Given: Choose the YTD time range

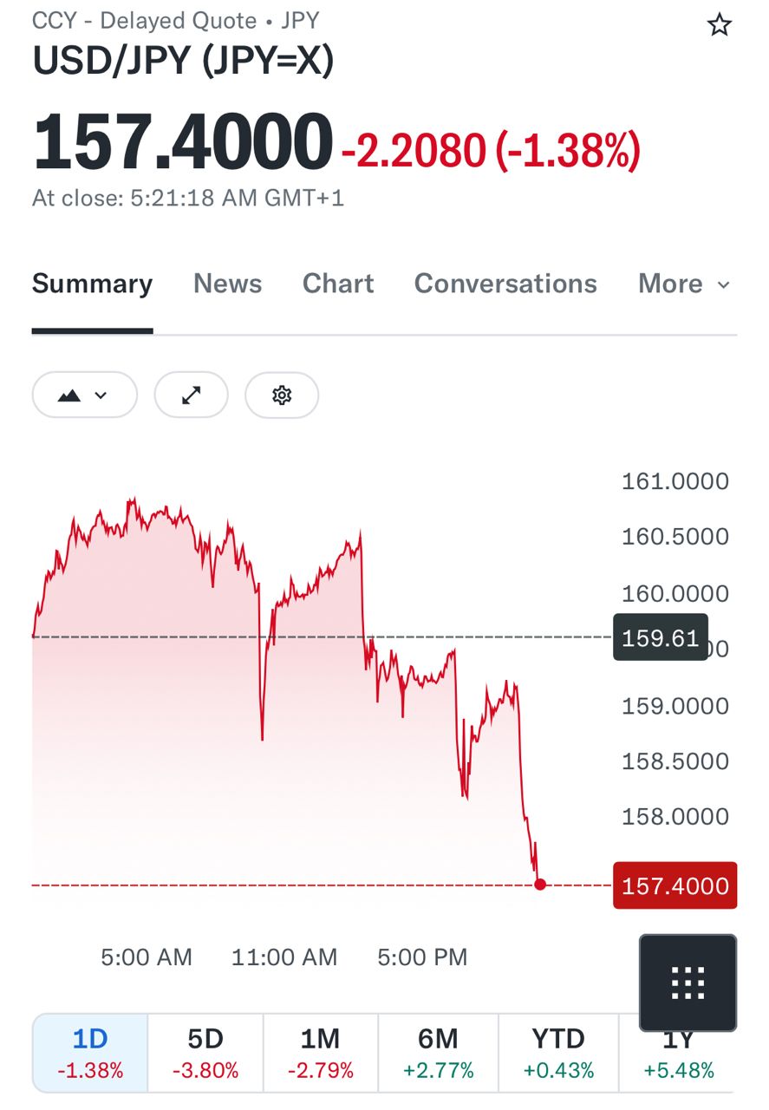Looking at the screenshot, I should 558,1053.
